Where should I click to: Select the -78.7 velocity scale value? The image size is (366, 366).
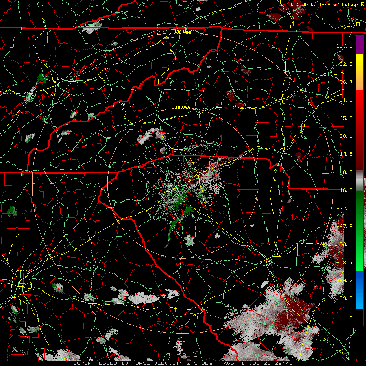tap(344, 263)
